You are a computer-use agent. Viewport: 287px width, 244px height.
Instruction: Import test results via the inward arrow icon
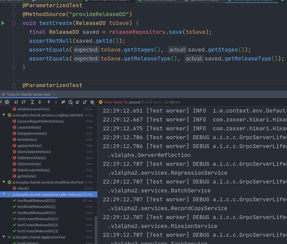[x=77, y=102]
